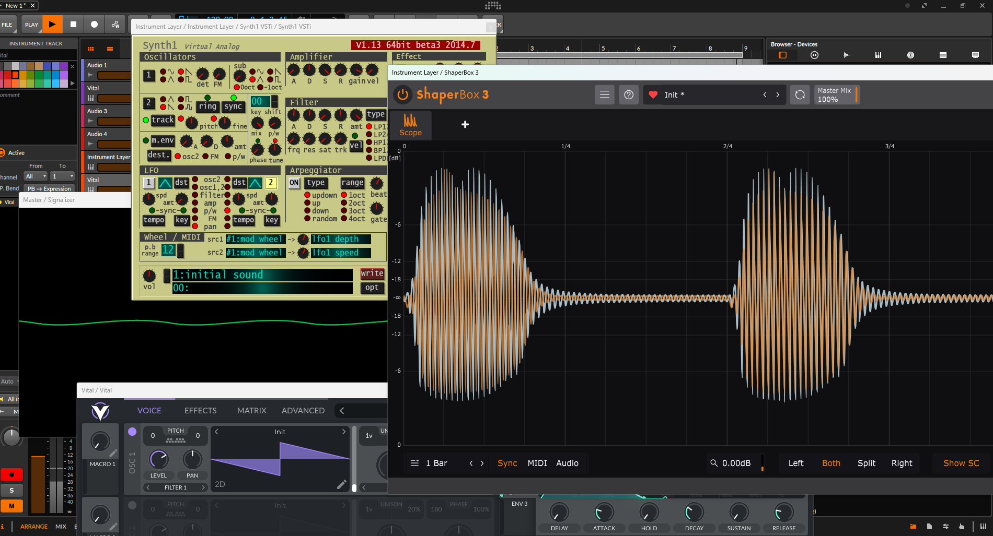The image size is (993, 536).
Task: Click the heart favorite preset icon
Action: point(653,94)
